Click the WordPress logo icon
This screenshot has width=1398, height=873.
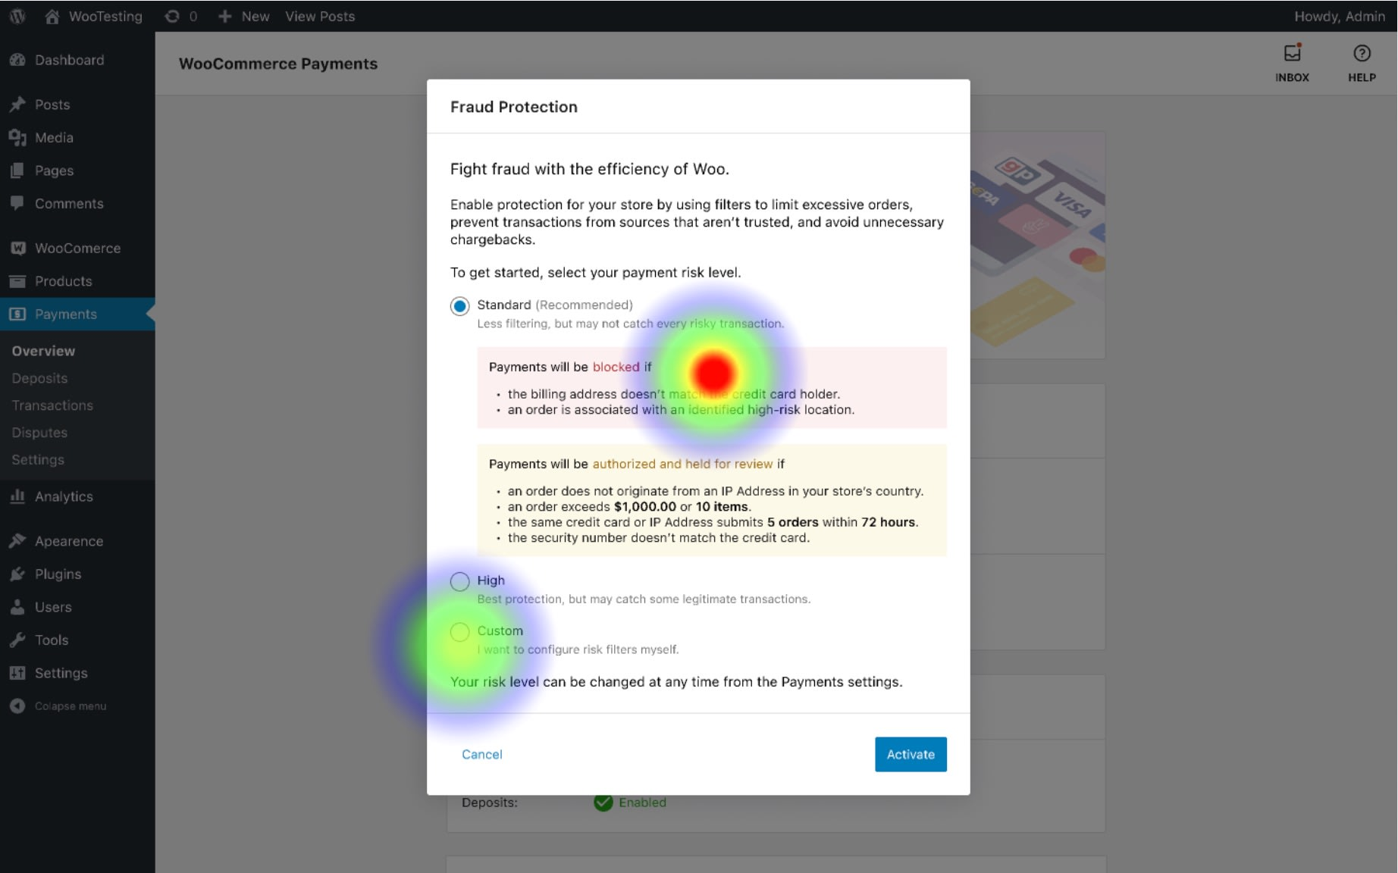[17, 16]
